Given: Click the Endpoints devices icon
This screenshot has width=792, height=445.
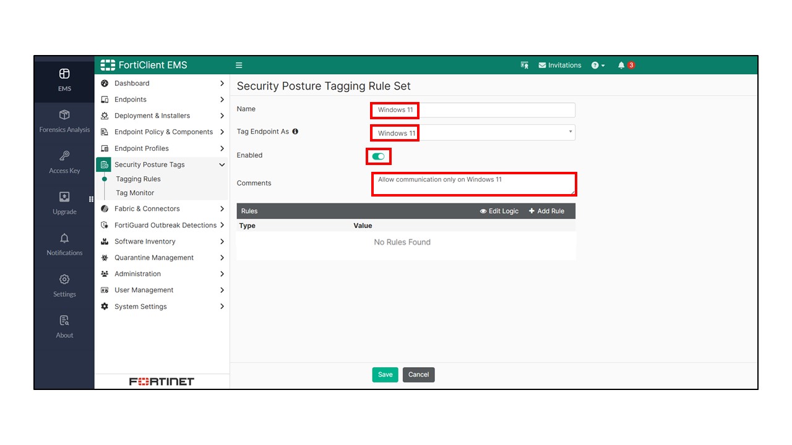Looking at the screenshot, I should pyautogui.click(x=105, y=100).
